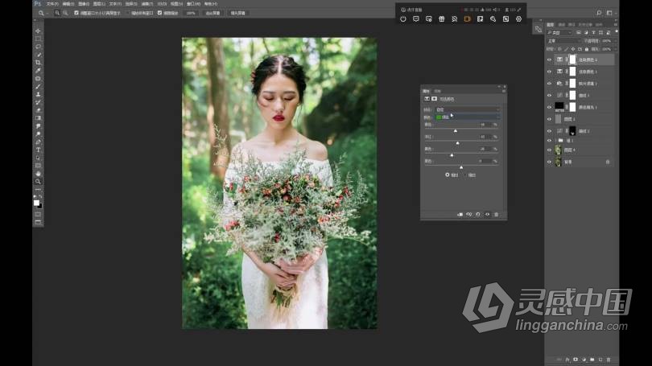652x366 pixels.
Task: Switch to the Channels tab
Action: click(562, 24)
